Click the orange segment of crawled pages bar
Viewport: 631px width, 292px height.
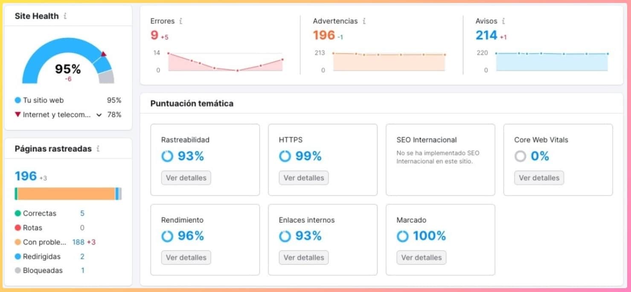coord(66,194)
